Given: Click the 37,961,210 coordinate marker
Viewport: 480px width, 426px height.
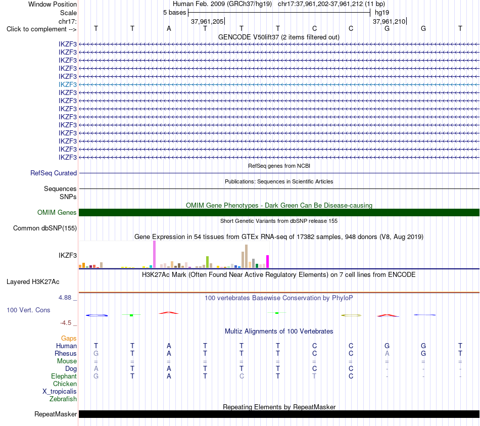Looking at the screenshot, I should point(389,21).
